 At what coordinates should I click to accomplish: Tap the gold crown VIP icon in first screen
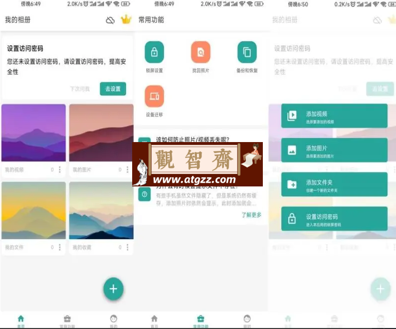point(126,19)
